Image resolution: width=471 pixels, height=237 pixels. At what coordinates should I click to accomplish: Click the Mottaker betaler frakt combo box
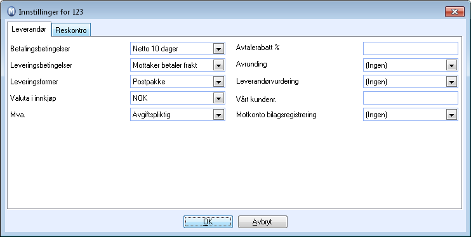pos(178,65)
